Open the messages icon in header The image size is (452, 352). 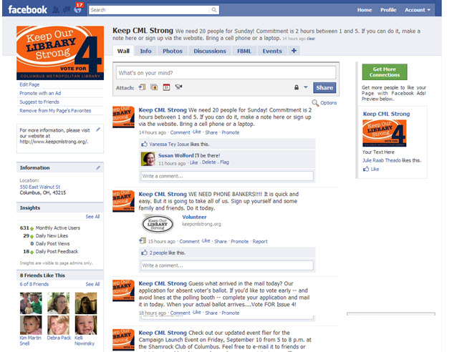pos(67,10)
